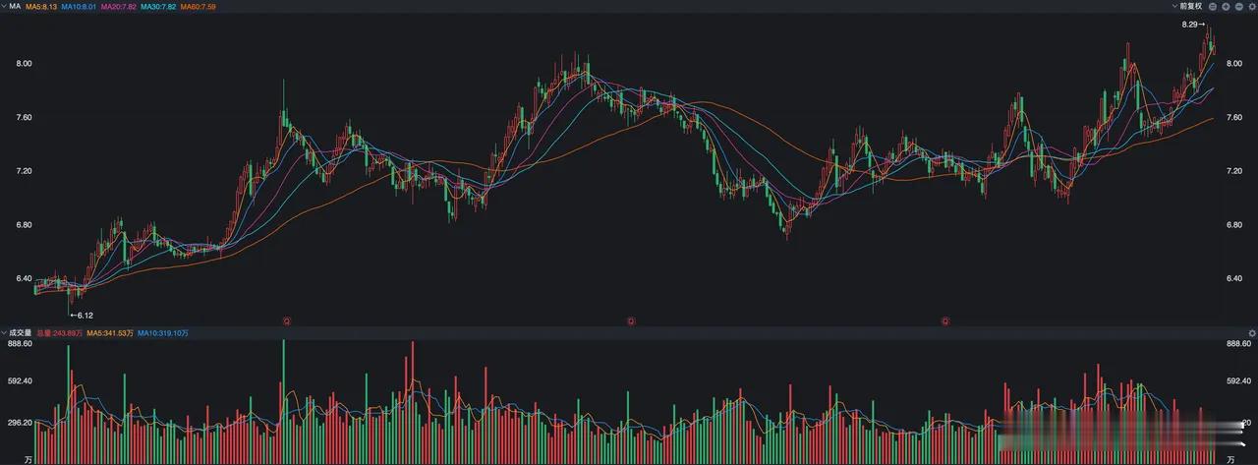This screenshot has height=465, width=1258.
Task: Click the middle red Q marker below chart
Action: [630, 320]
